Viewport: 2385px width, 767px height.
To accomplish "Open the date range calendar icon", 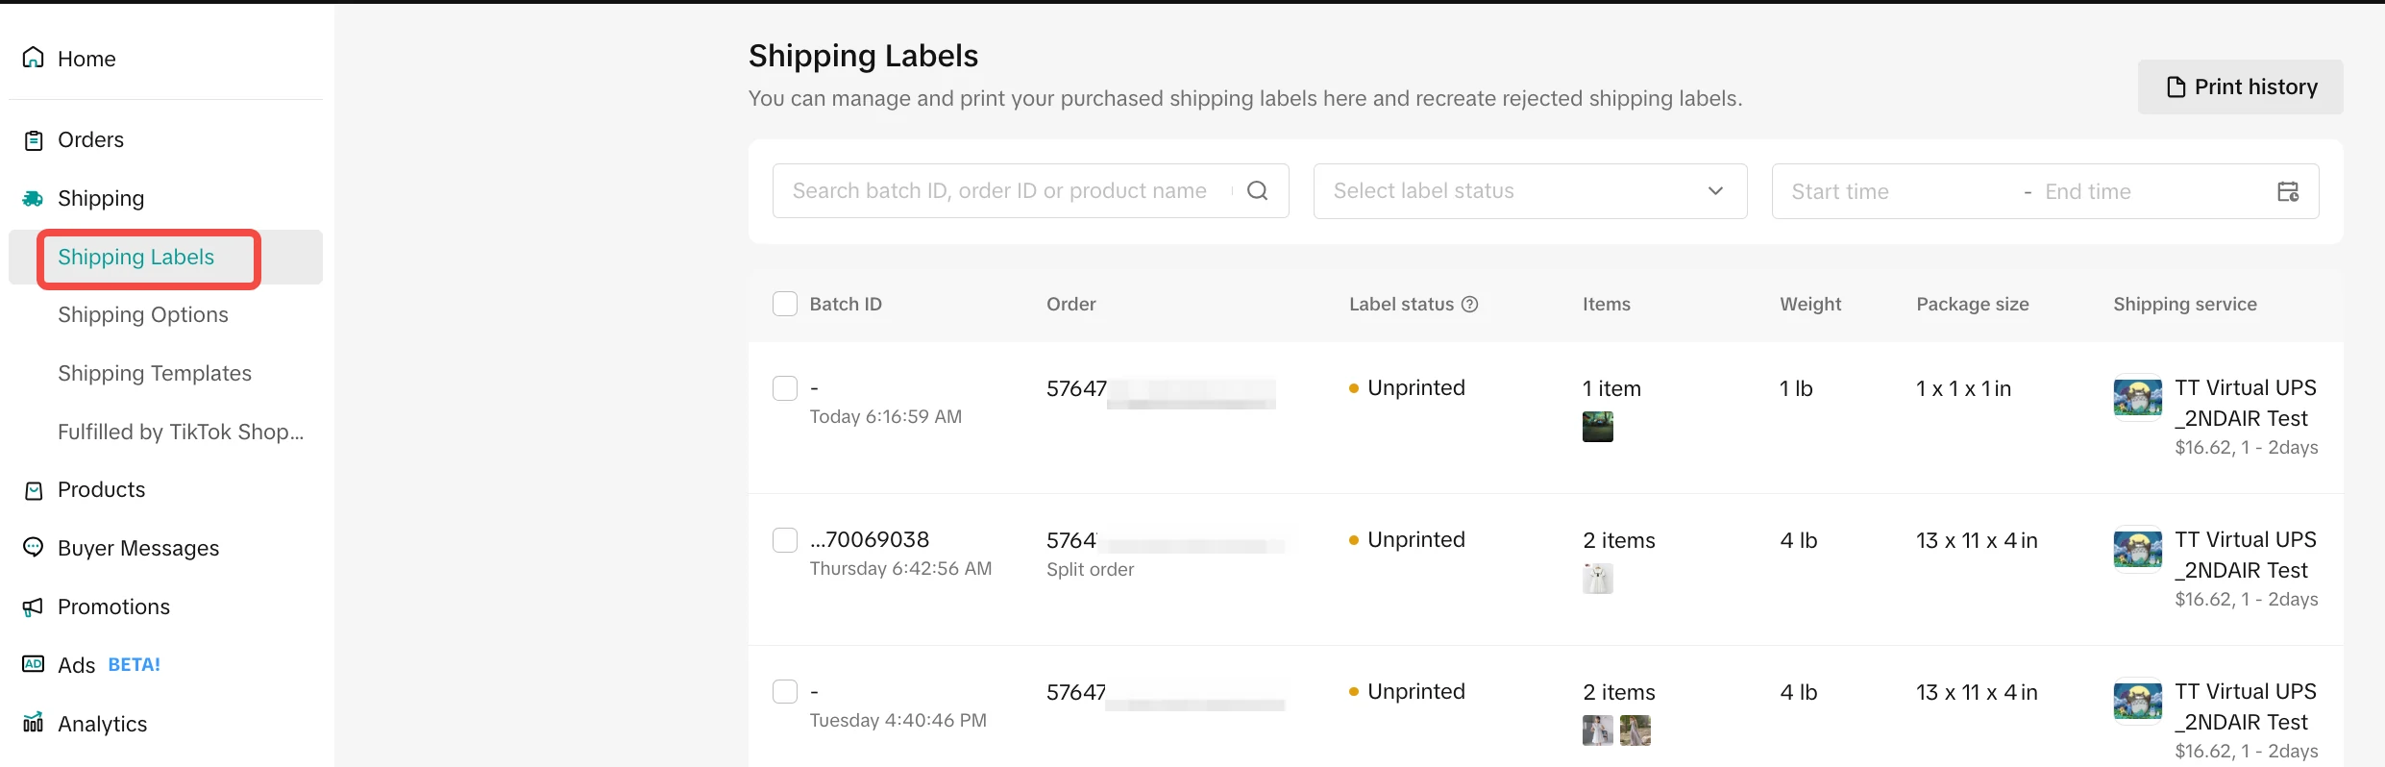I will tap(2288, 191).
